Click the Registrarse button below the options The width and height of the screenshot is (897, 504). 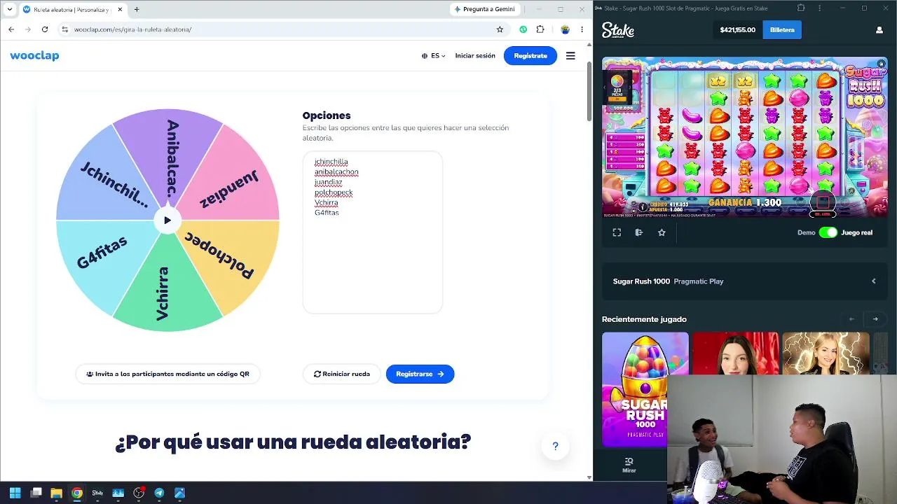(x=420, y=374)
